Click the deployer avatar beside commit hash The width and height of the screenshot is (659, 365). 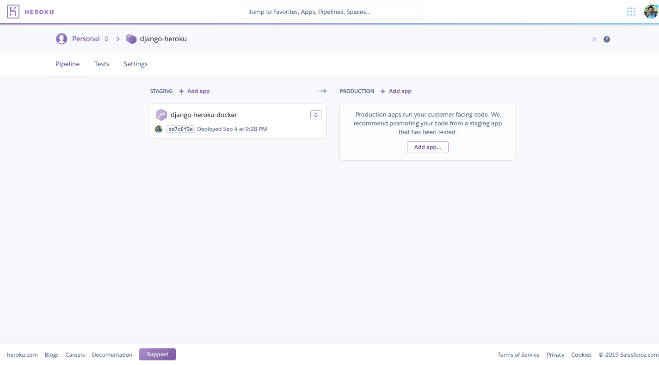tap(159, 129)
